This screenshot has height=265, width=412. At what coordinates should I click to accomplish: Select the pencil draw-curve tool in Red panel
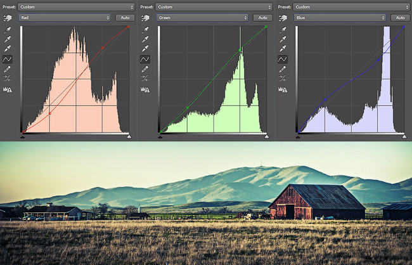8,68
